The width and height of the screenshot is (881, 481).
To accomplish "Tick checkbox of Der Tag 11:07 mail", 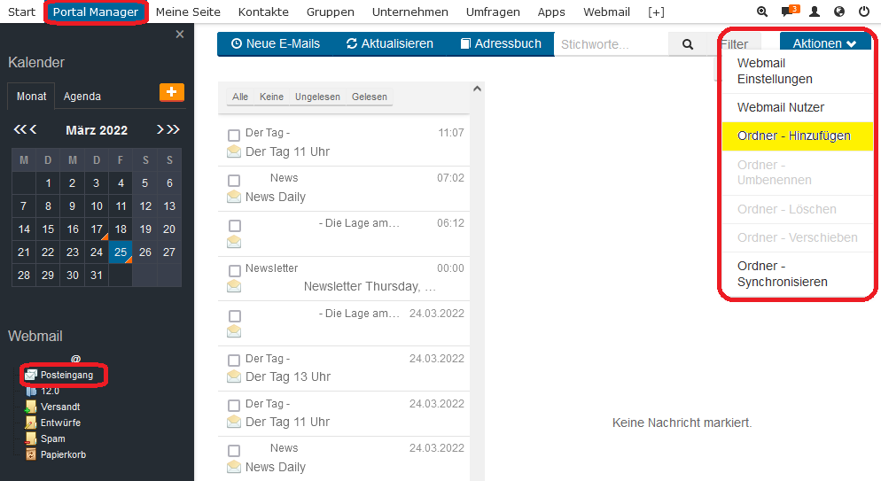I will point(234,136).
